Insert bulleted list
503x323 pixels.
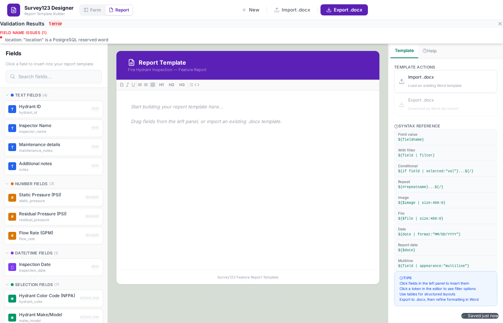pos(191,85)
